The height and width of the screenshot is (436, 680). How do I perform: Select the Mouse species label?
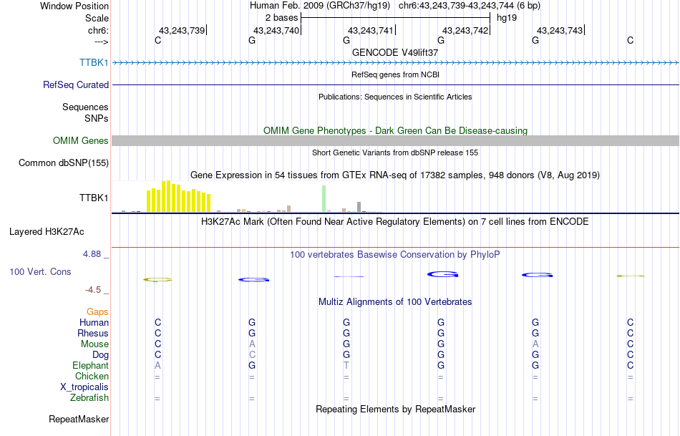pos(94,344)
